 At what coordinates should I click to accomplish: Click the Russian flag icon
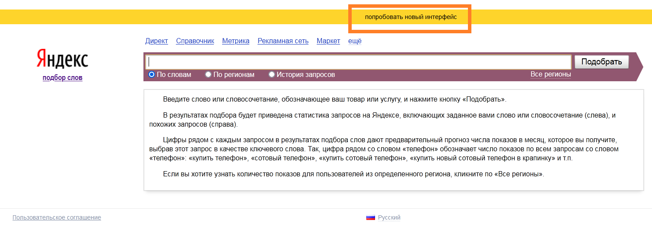(x=370, y=218)
